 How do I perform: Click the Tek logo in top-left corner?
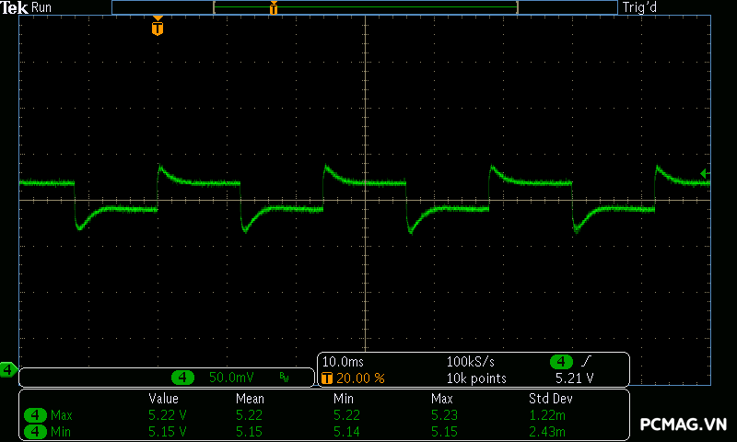pyautogui.click(x=16, y=7)
